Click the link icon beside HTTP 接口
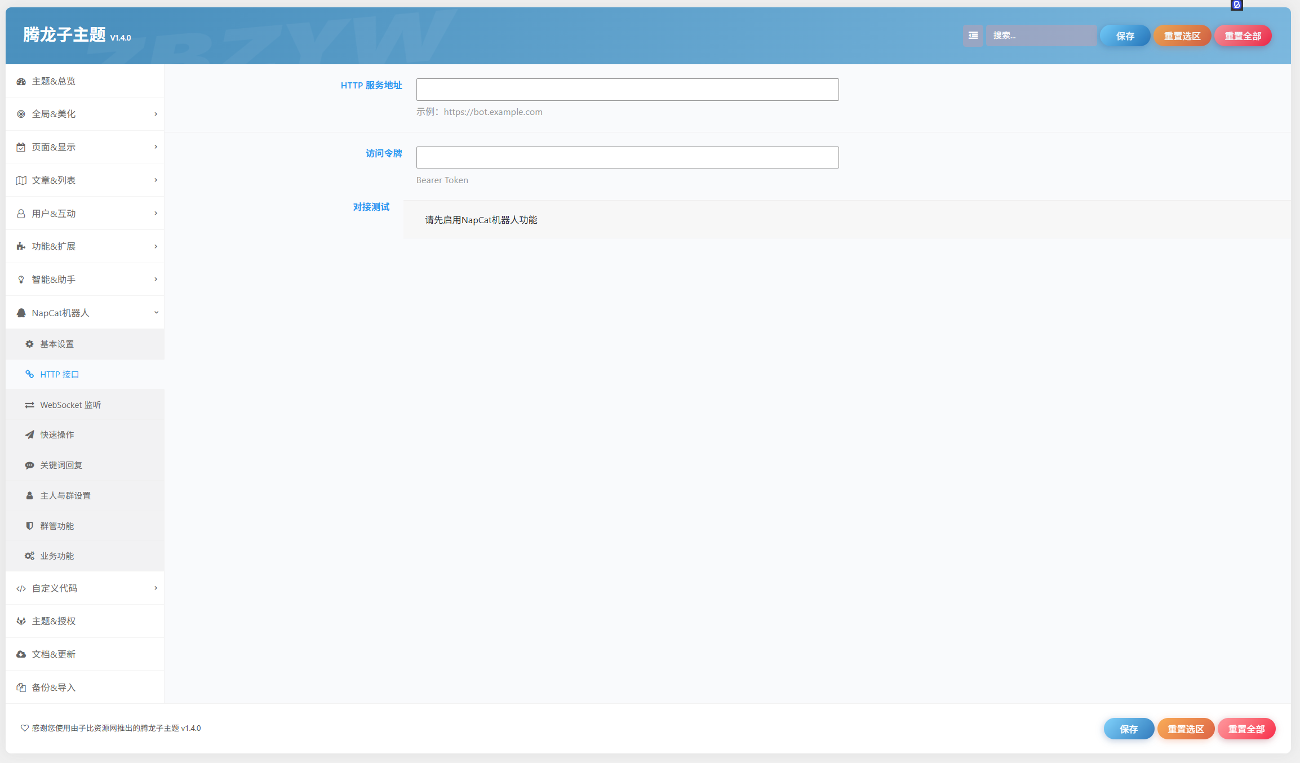Viewport: 1300px width, 763px height. 29,375
